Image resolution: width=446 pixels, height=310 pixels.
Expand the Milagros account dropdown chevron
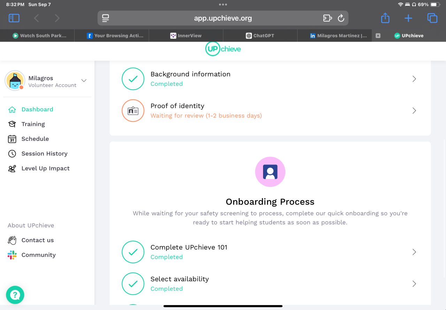(84, 81)
